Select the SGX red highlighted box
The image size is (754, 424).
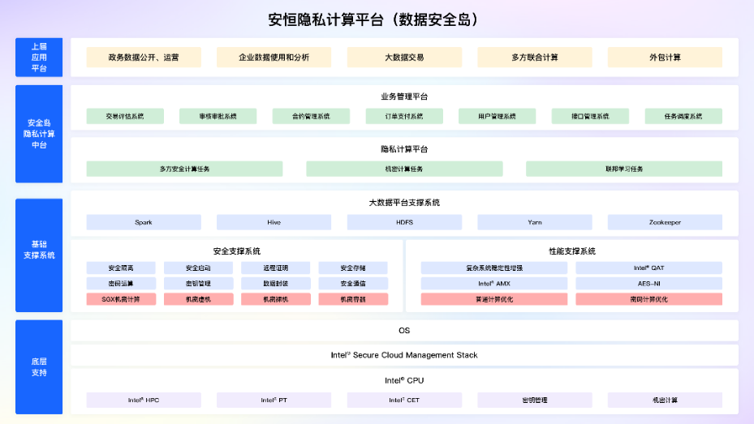(x=121, y=299)
